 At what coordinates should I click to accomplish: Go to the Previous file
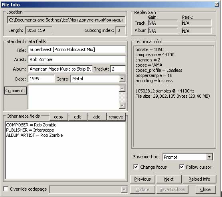[x=143, y=179]
